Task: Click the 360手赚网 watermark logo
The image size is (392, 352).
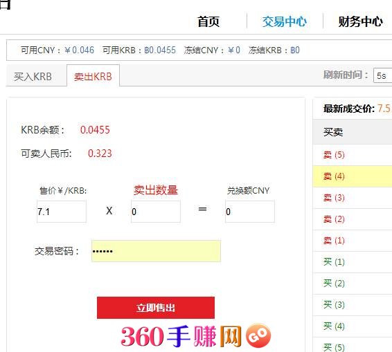Action: 196,336
